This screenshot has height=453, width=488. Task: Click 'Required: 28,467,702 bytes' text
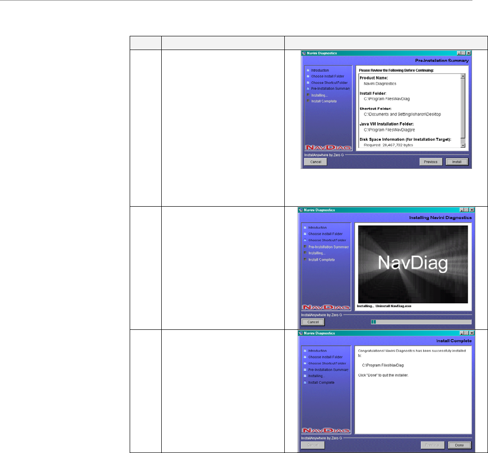(x=388, y=145)
